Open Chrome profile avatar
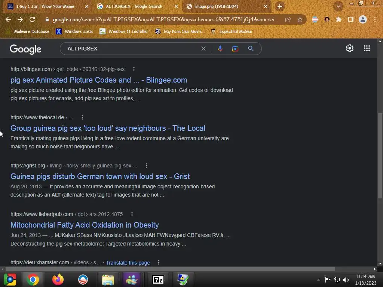Image resolution: width=383 pixels, height=287 pixels. [x=363, y=19]
